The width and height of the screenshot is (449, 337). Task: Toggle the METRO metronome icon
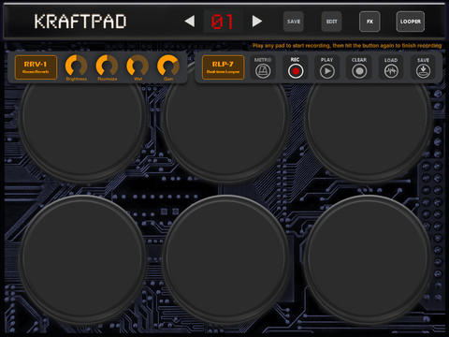coord(263,71)
